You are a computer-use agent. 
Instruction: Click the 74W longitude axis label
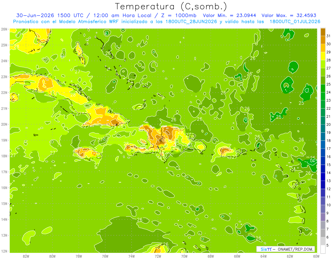(132, 256)
